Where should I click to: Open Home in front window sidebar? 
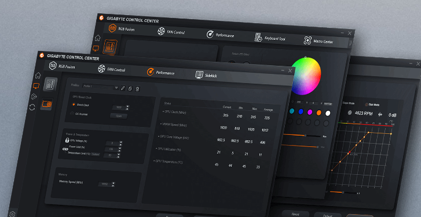pyautogui.click(x=38, y=76)
